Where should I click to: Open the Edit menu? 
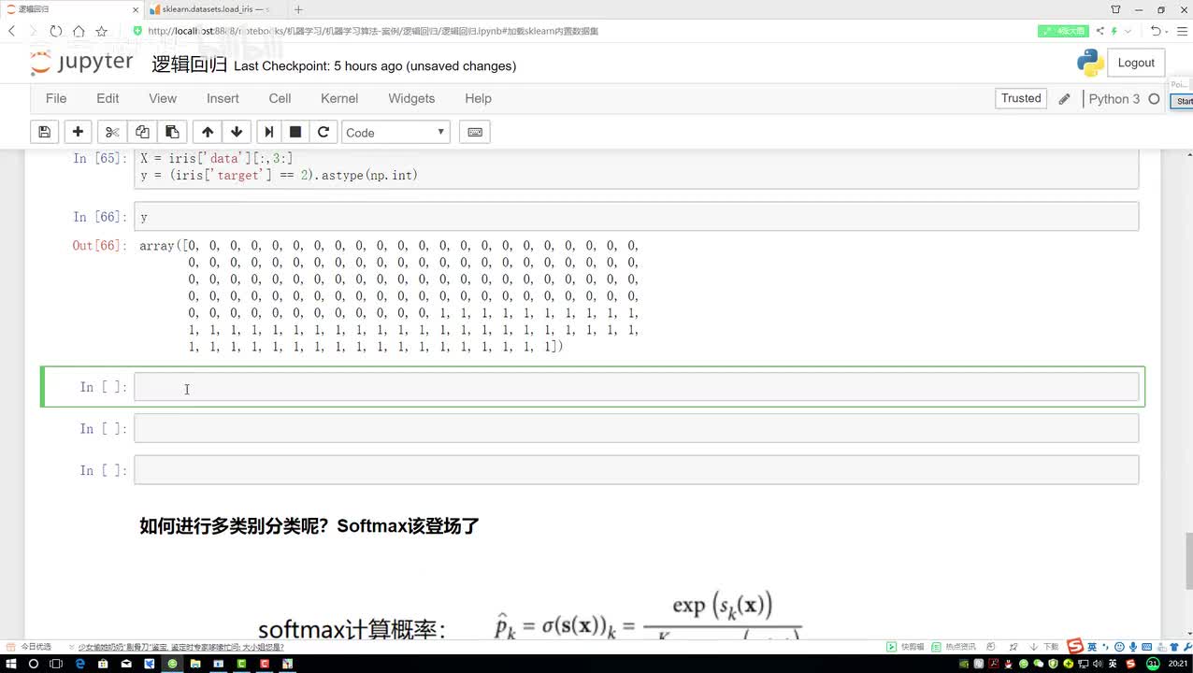[108, 98]
